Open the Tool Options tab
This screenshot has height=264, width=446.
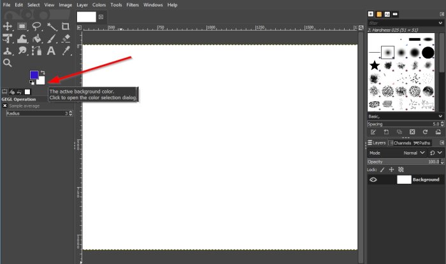pyautogui.click(x=4, y=92)
